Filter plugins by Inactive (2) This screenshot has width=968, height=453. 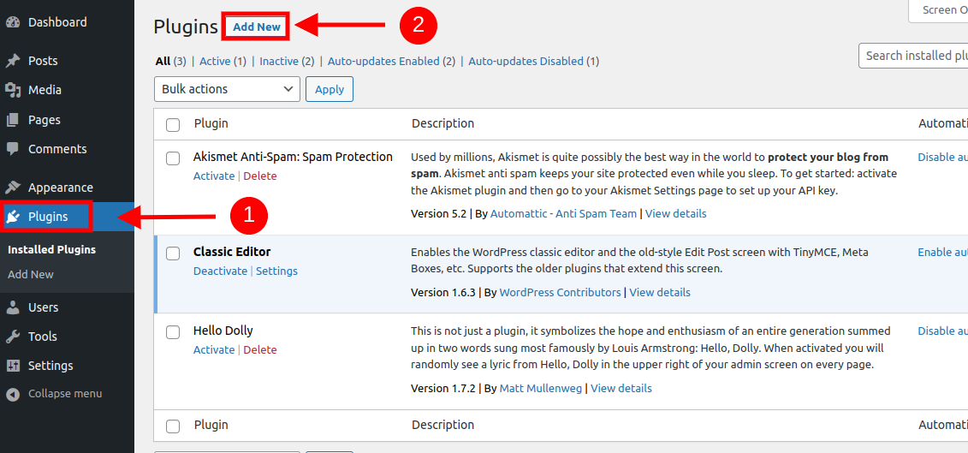(x=287, y=61)
